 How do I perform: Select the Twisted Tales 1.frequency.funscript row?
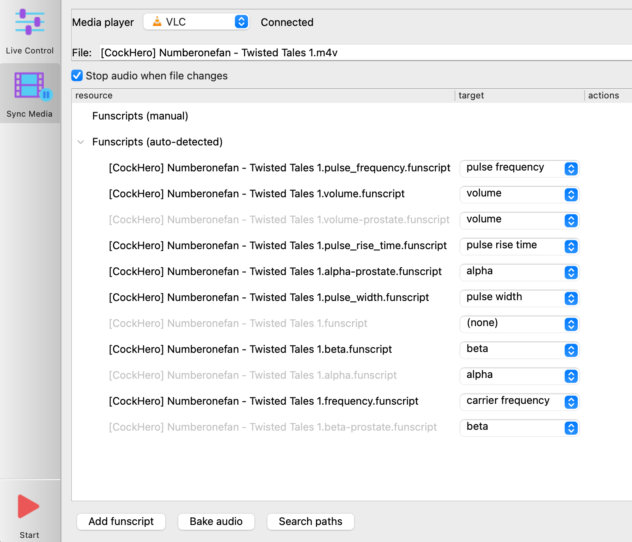click(264, 401)
